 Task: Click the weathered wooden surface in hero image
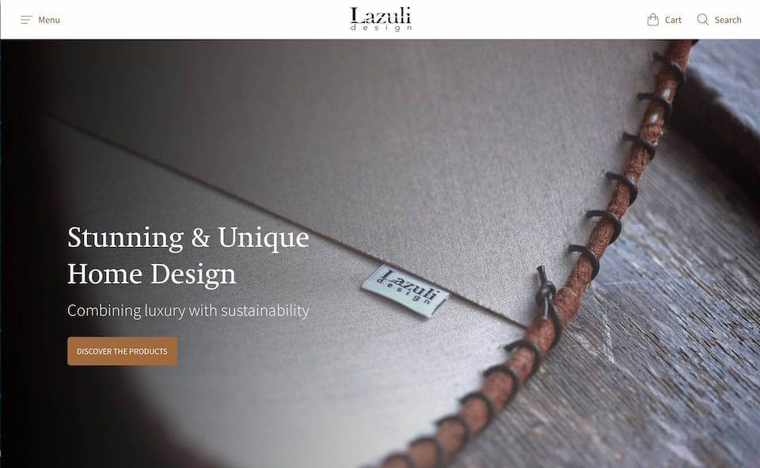click(x=669, y=340)
